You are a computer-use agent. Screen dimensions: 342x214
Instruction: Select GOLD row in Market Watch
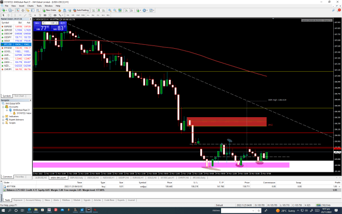pyautogui.click(x=16, y=41)
